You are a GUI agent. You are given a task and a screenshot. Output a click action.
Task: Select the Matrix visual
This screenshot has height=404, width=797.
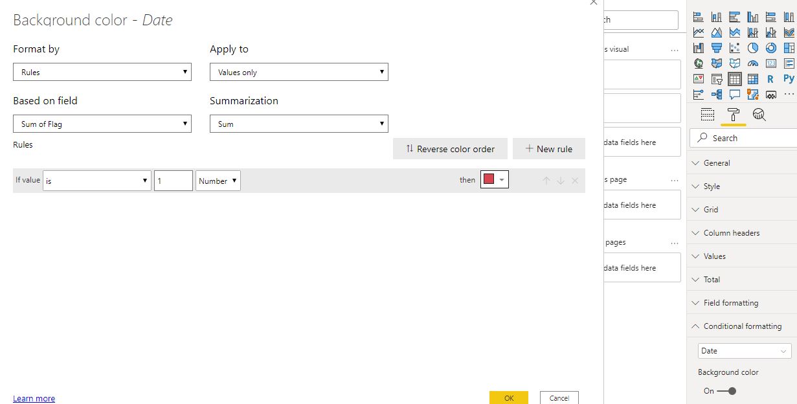pyautogui.click(x=753, y=79)
